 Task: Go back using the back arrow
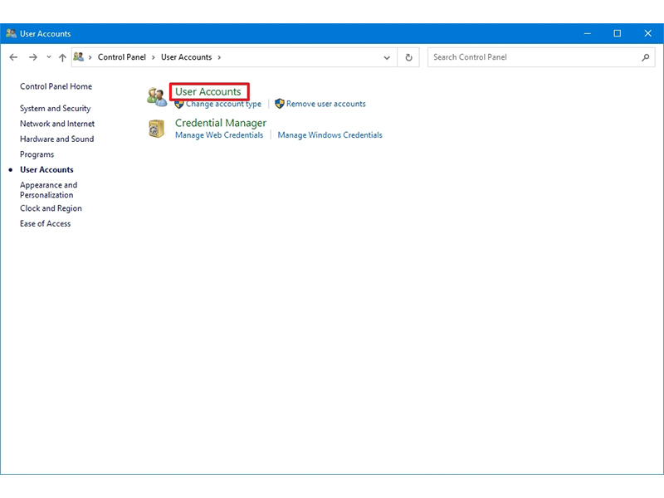click(x=13, y=57)
